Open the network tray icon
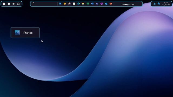173x97 pixels. click(154, 4)
